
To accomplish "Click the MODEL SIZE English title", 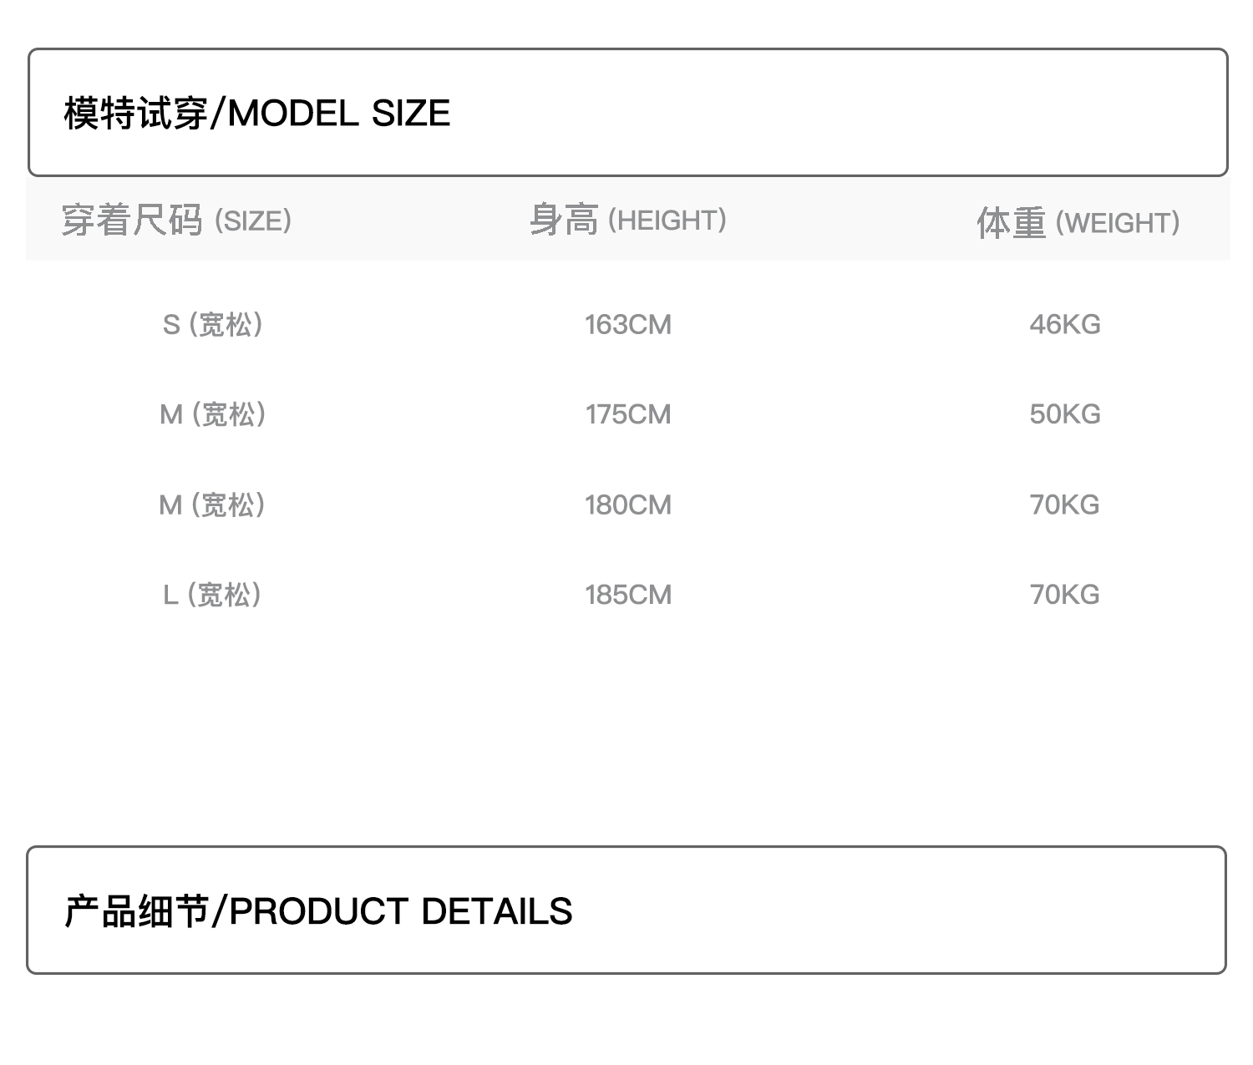I will point(338,114).
